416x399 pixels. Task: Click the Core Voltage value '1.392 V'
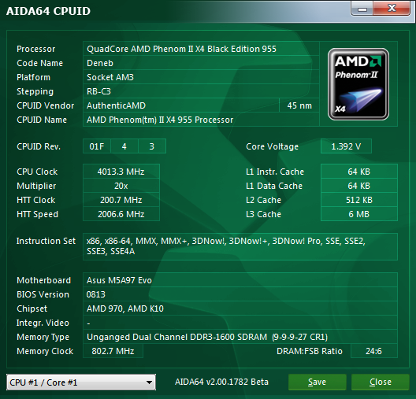tap(346, 146)
